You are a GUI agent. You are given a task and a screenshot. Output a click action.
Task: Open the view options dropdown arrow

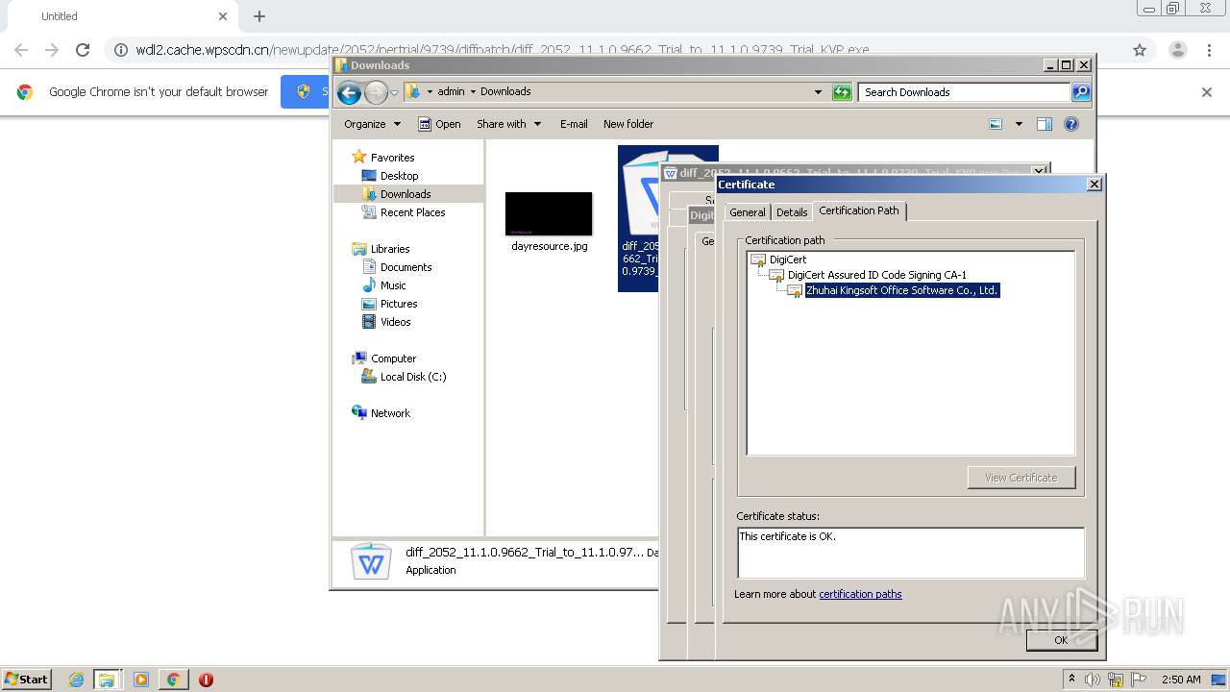point(1019,124)
